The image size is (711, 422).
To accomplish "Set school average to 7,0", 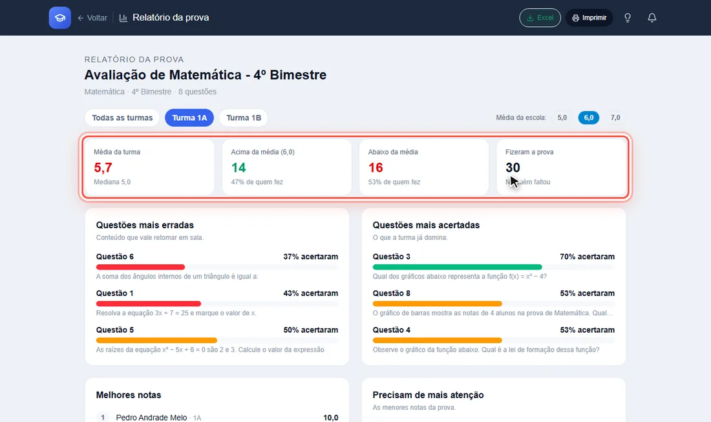I will pyautogui.click(x=615, y=118).
